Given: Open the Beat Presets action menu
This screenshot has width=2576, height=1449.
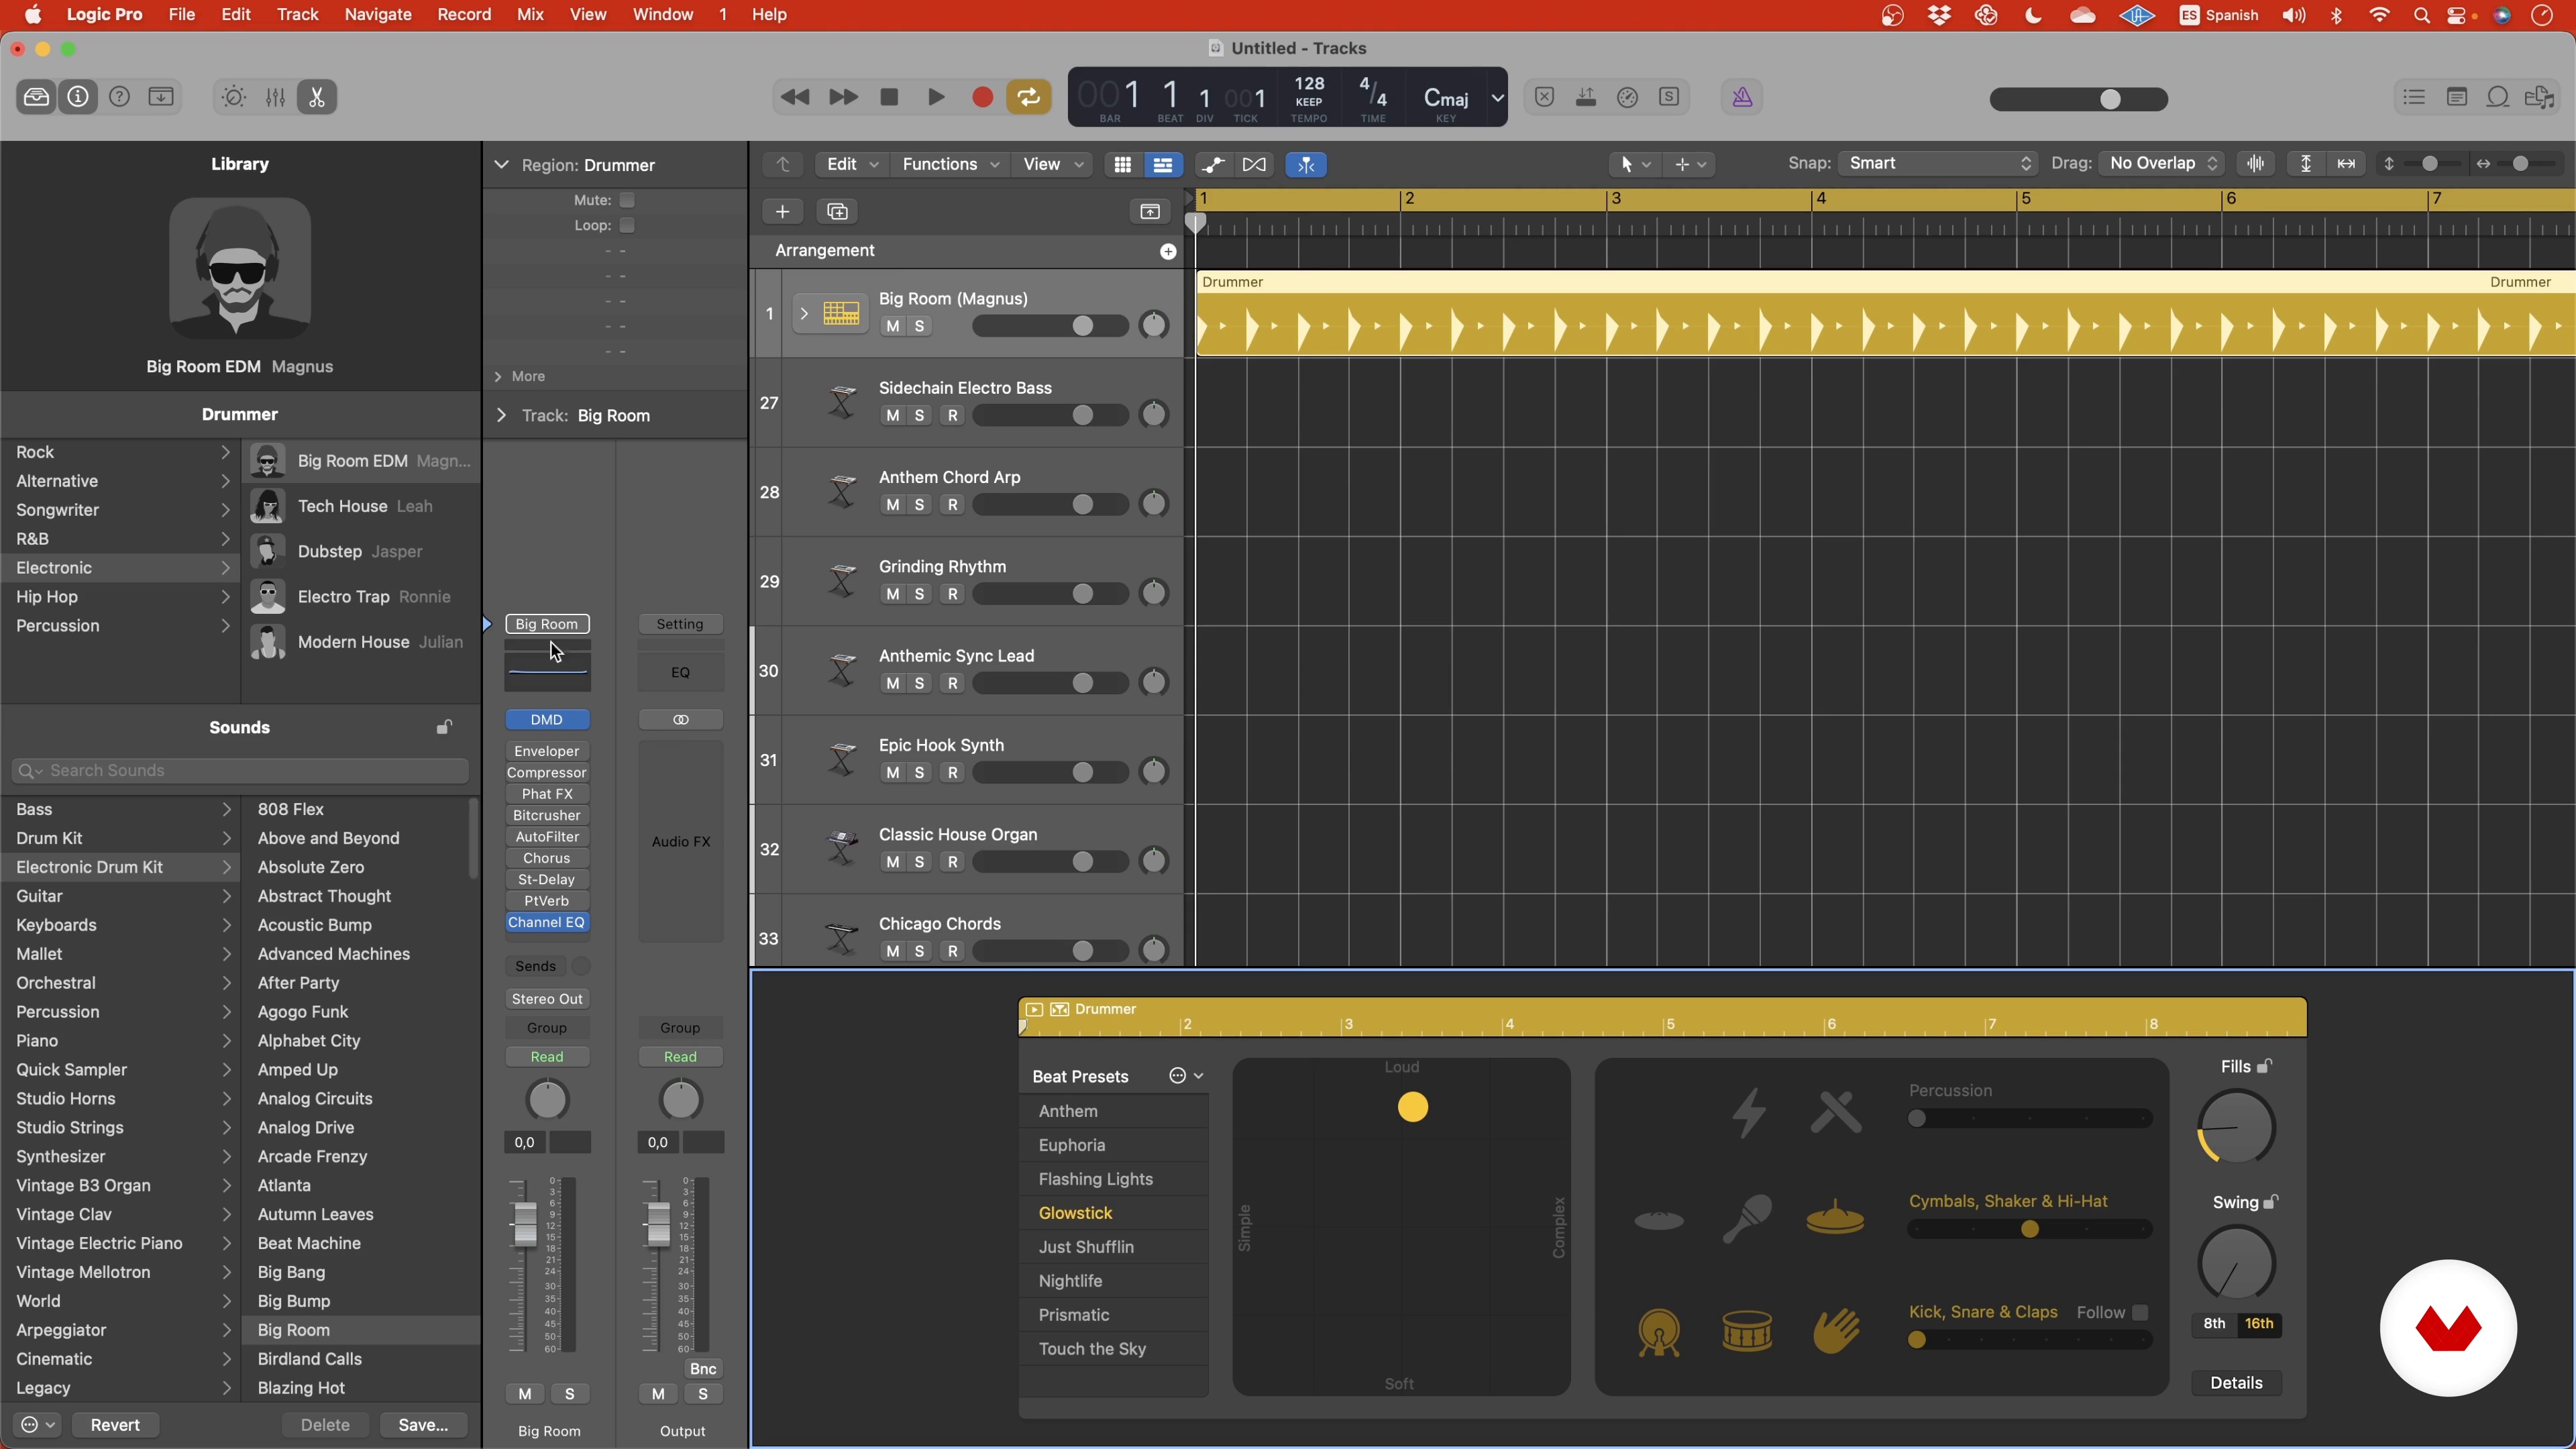Looking at the screenshot, I should click(1186, 1076).
